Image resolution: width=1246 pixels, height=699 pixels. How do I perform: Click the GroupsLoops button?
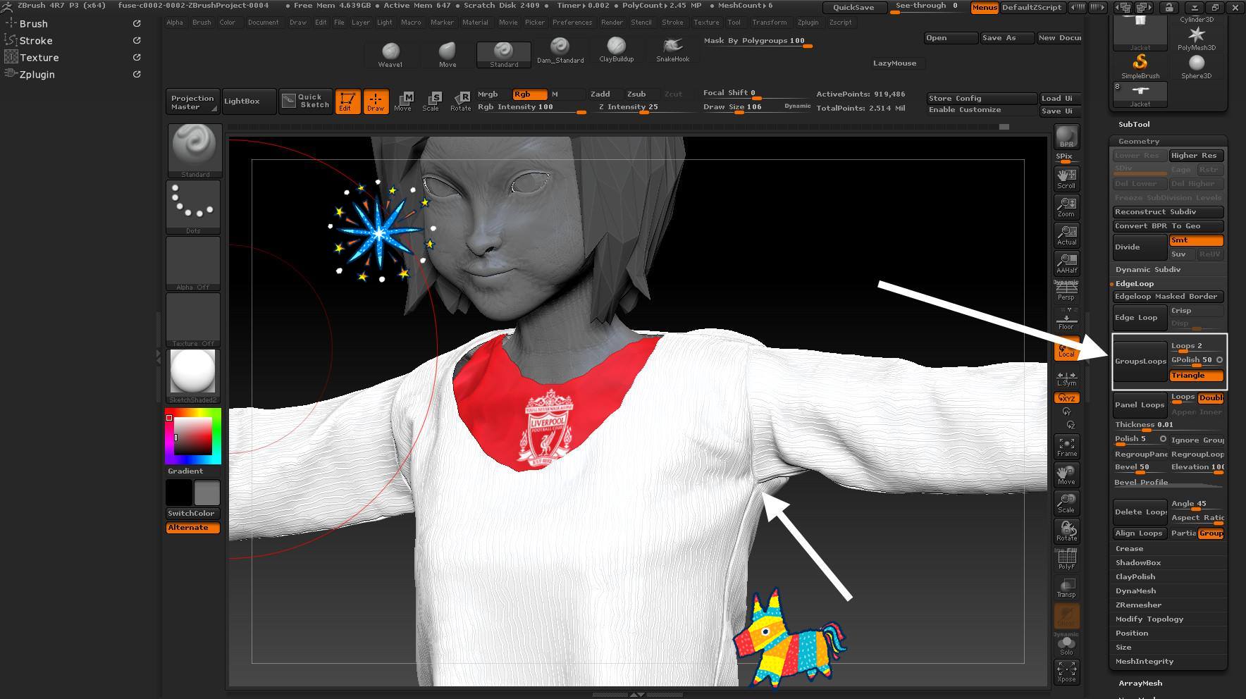tap(1140, 361)
